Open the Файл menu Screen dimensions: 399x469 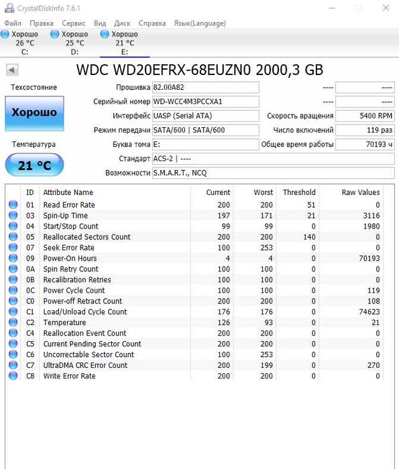click(x=13, y=23)
